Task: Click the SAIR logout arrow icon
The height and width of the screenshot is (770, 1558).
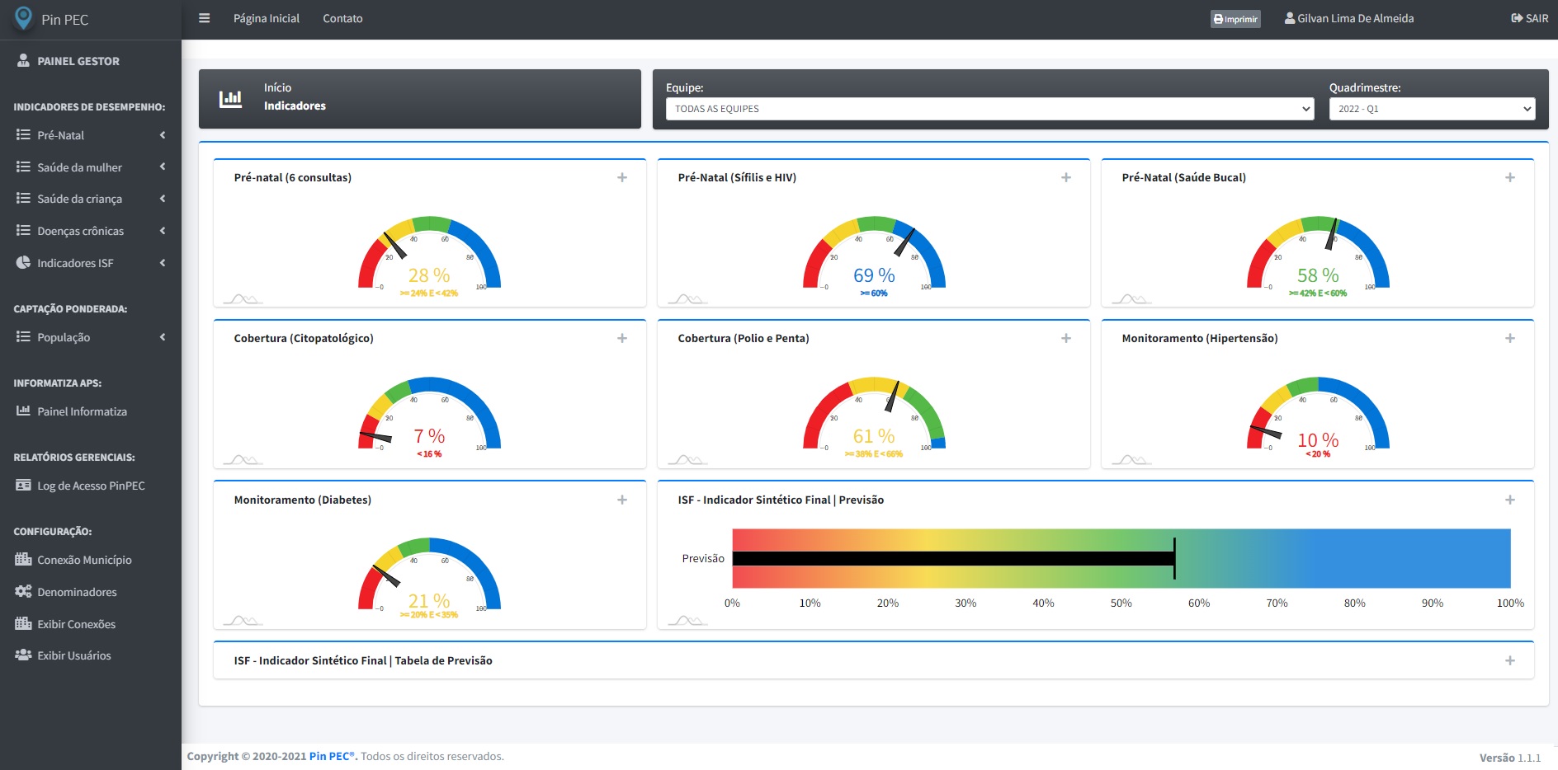Action: coord(1517,18)
